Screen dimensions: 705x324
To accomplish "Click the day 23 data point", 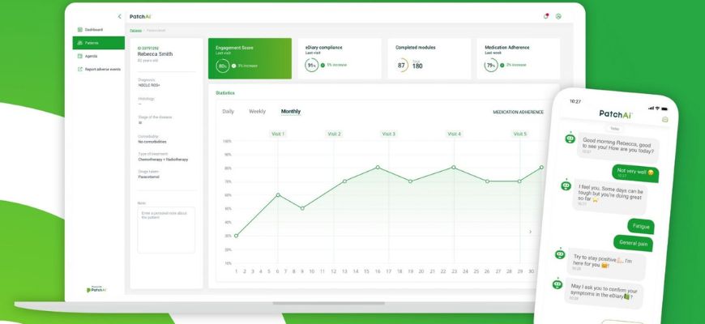I will click(x=454, y=167).
